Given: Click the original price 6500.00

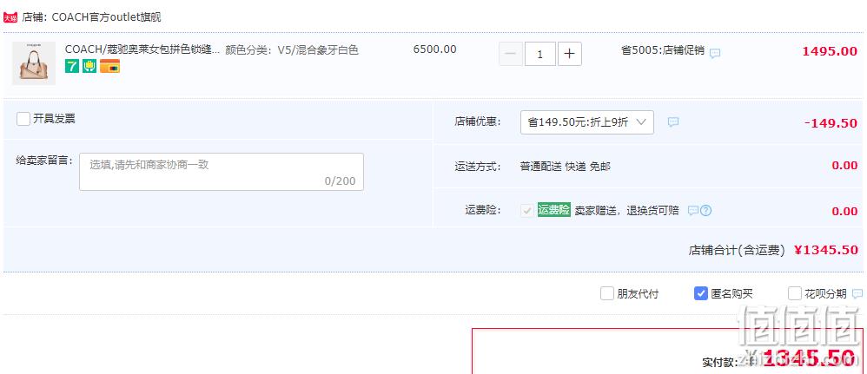Looking at the screenshot, I should click(434, 49).
